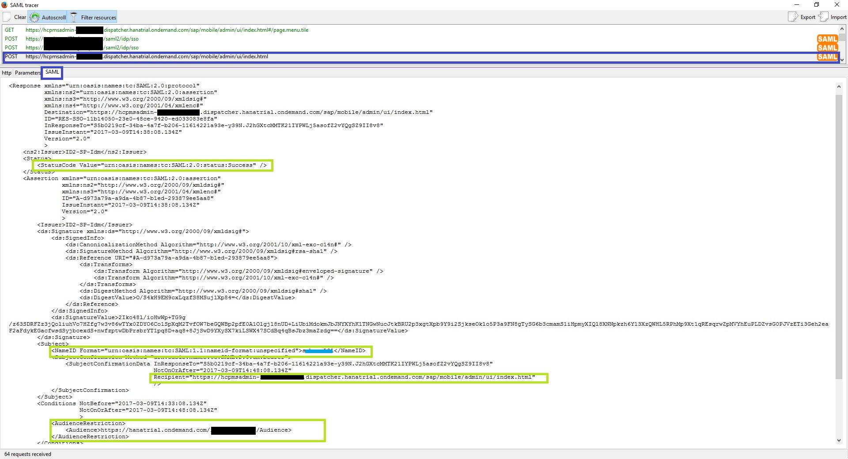The width and height of the screenshot is (848, 459).
Task: Select the SAML tab
Action: pos(52,72)
